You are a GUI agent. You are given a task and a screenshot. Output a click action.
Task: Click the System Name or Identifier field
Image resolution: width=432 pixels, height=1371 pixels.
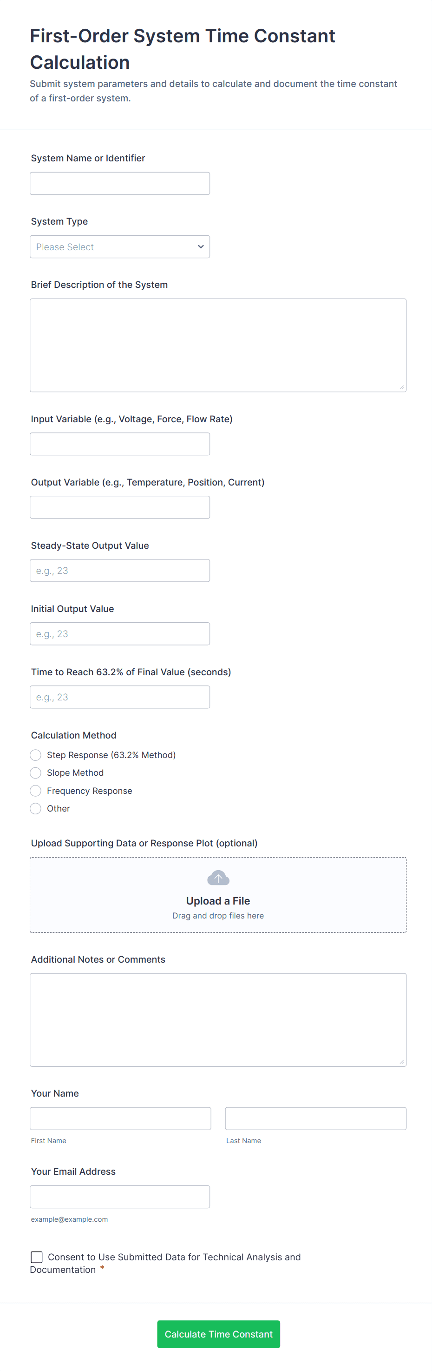[x=119, y=184]
